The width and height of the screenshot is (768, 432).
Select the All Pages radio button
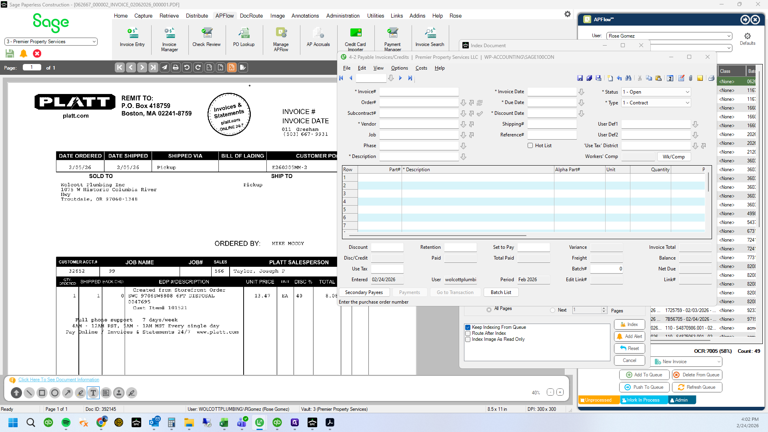[489, 310]
